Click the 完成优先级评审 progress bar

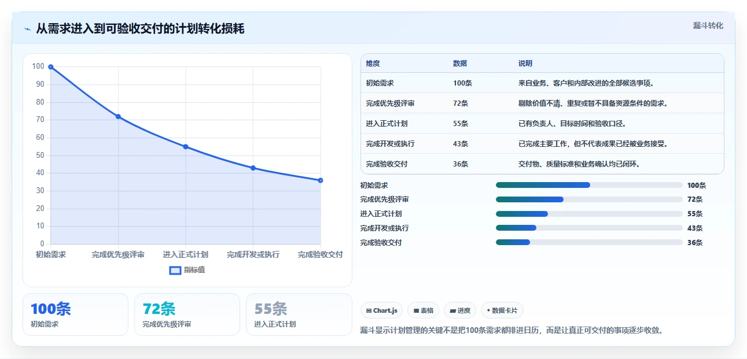[x=589, y=199]
